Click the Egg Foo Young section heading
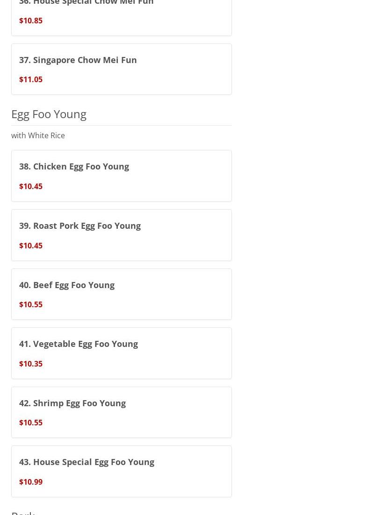Viewport: 367px width, 515px height. [49, 114]
